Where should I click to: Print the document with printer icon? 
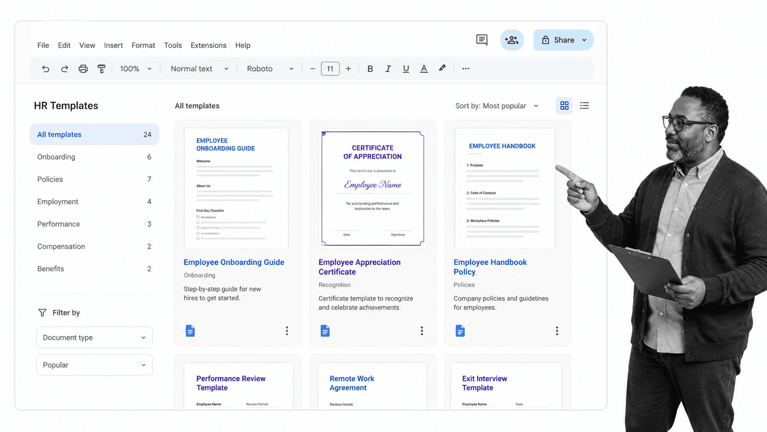pyautogui.click(x=83, y=69)
